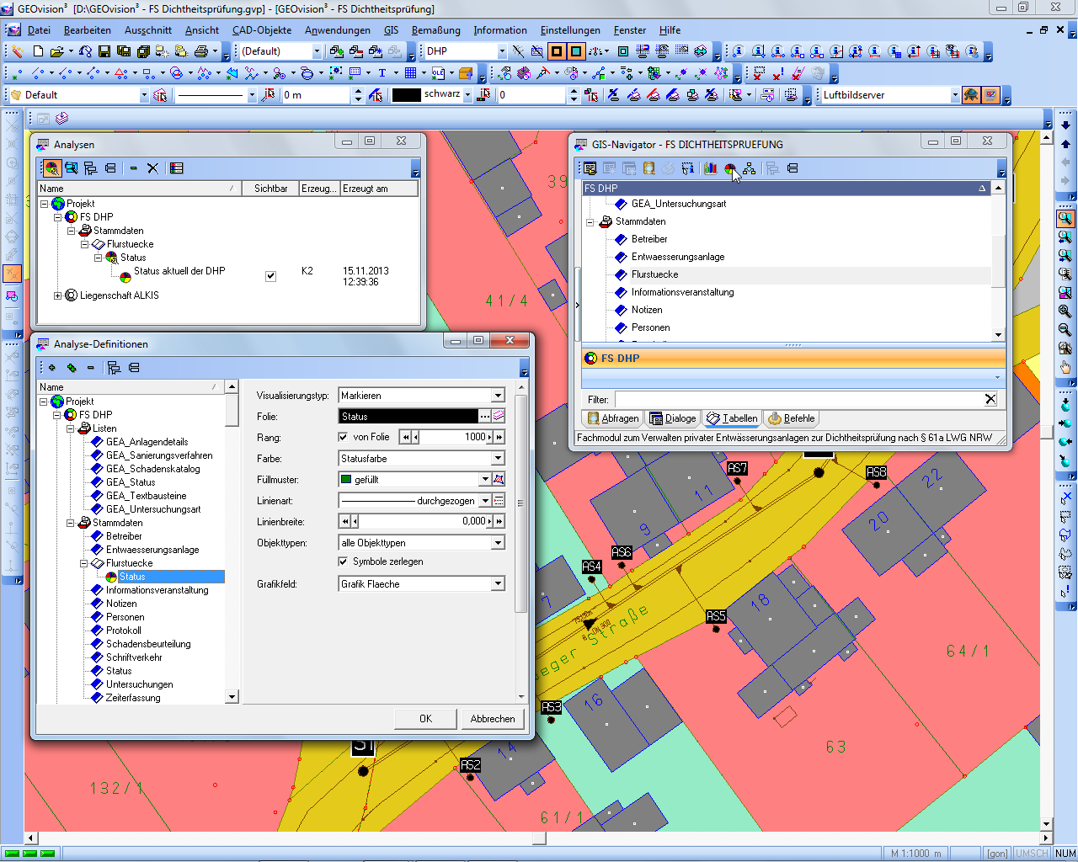Screen dimensions: 1078x862
Task: Click the bar chart icon in GIS-Navigator toolbar
Action: pos(710,168)
